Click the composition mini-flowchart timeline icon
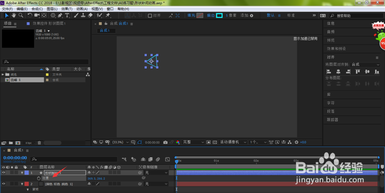 point(124,159)
